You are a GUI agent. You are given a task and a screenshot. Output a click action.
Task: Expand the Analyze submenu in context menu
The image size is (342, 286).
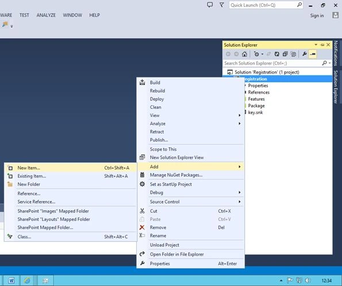point(190,124)
